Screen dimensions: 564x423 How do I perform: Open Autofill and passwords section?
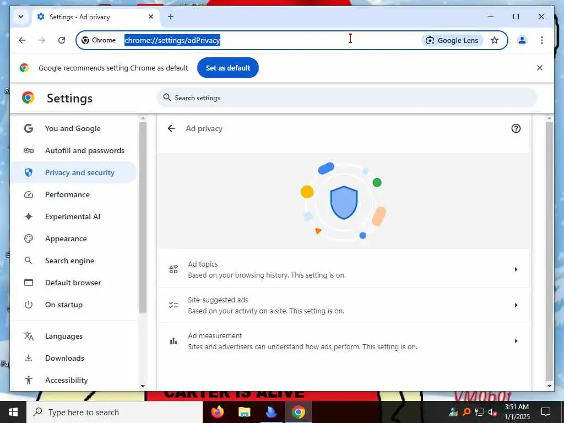click(74, 150)
